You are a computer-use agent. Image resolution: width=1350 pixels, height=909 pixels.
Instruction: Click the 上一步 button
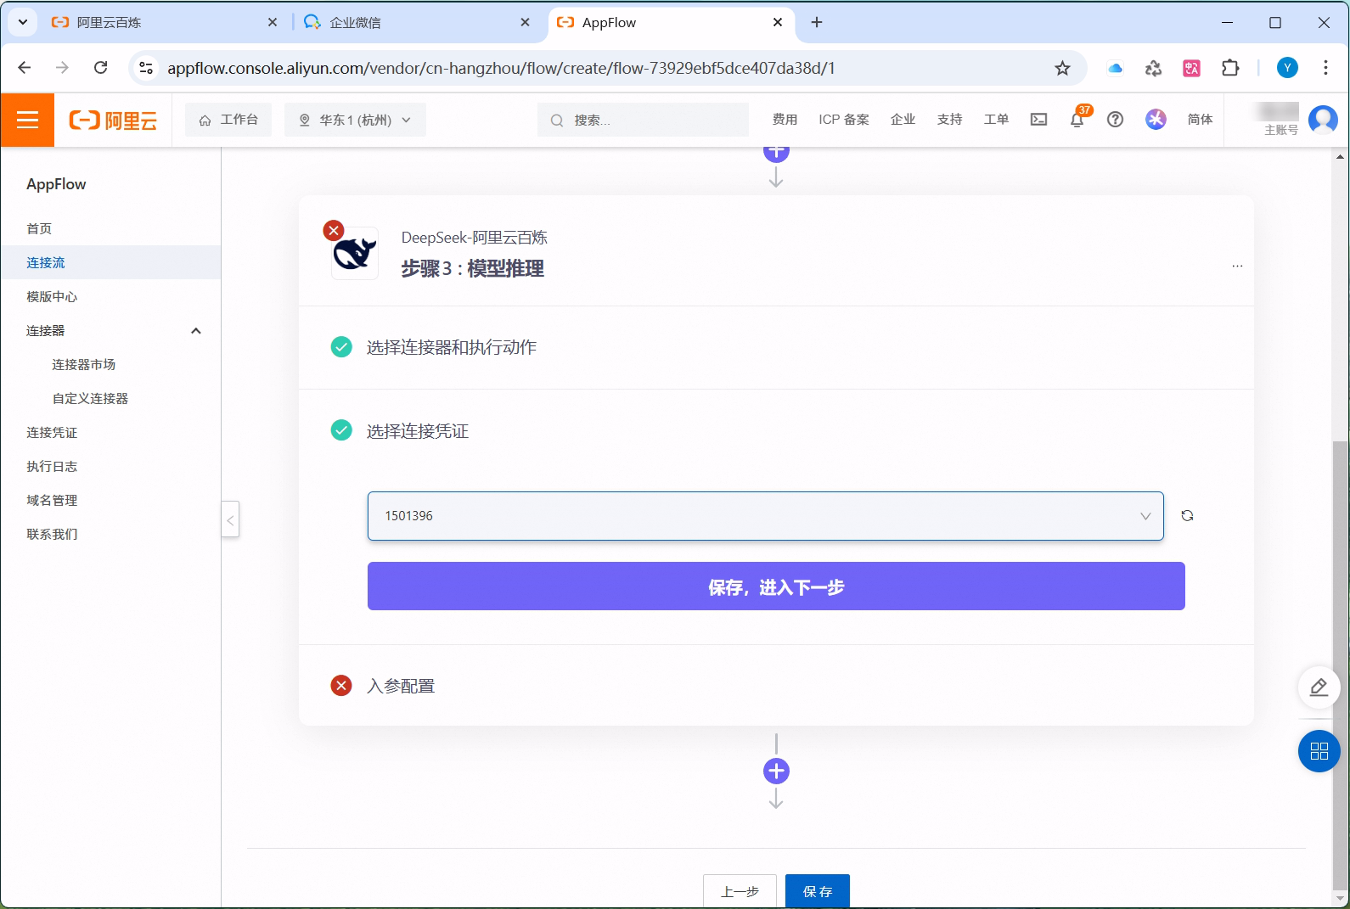[740, 891]
